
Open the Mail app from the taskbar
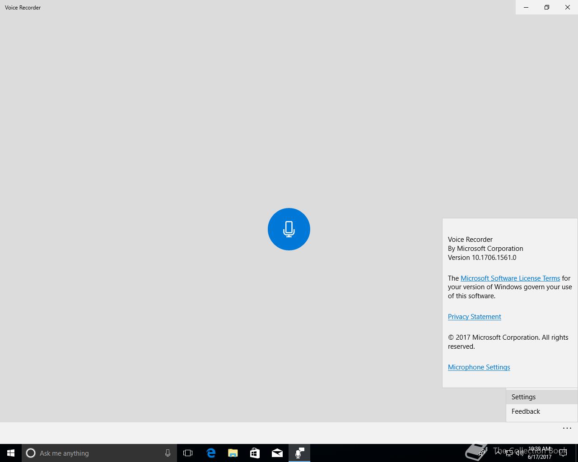(x=277, y=453)
